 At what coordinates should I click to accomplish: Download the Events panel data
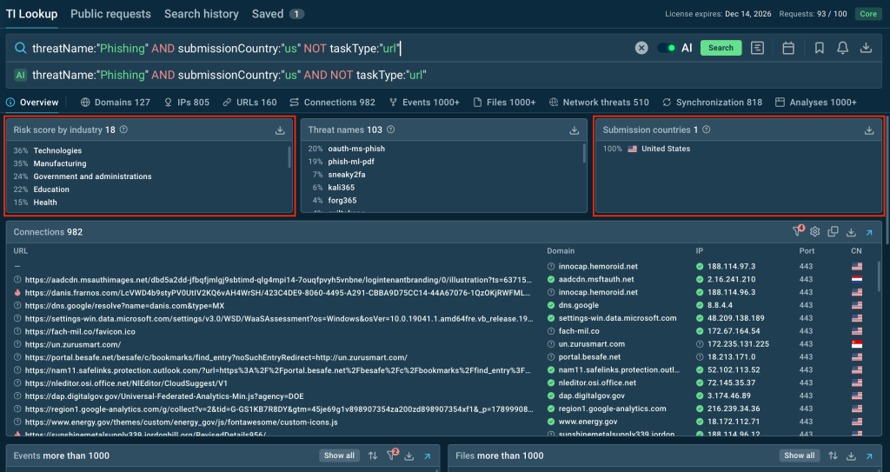(x=408, y=455)
